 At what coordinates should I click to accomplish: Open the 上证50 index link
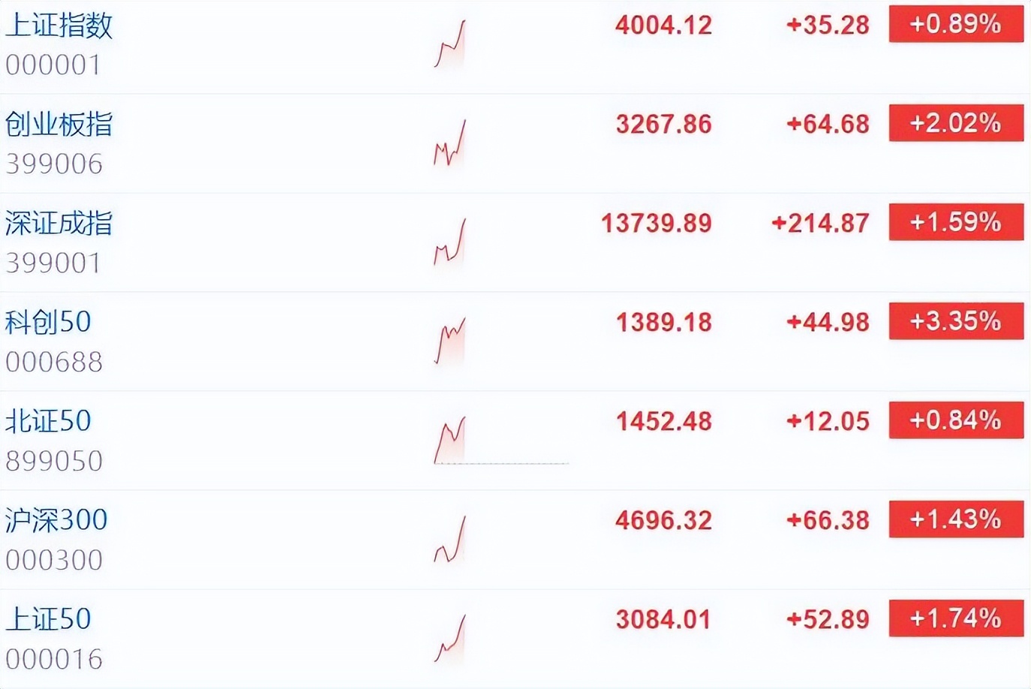(x=48, y=620)
